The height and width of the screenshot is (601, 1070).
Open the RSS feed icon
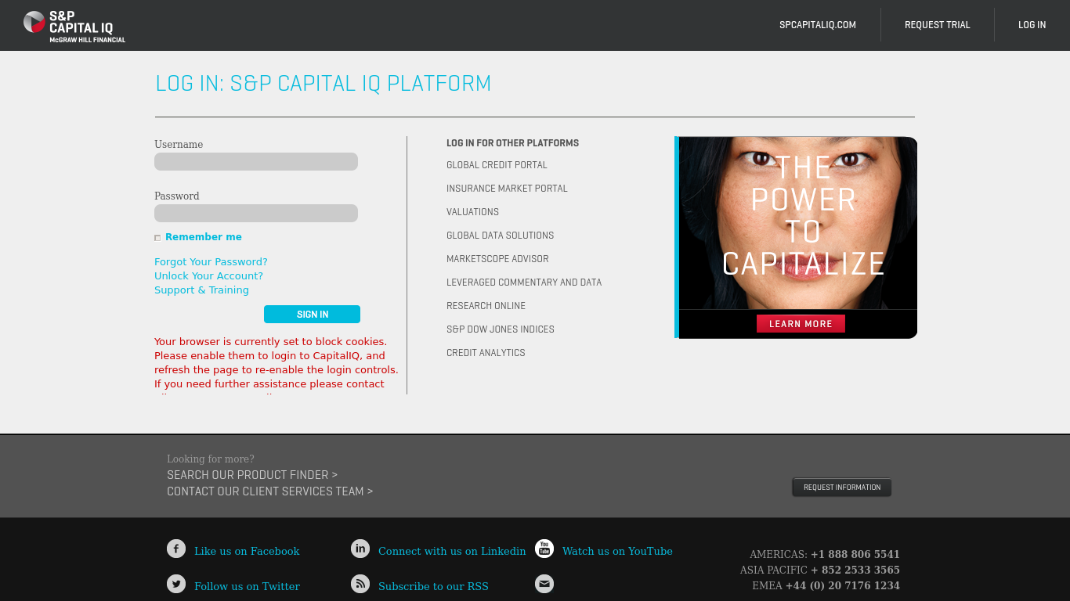(360, 584)
